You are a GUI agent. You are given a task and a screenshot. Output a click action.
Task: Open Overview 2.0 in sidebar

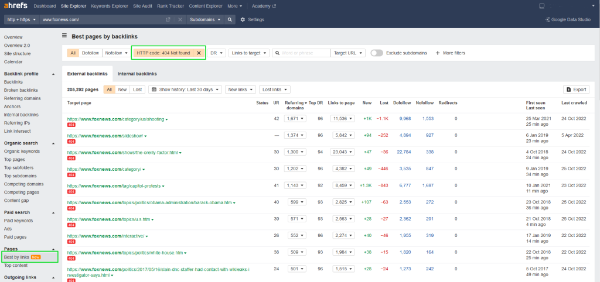[17, 46]
